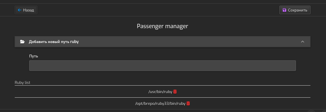Click the Ruby list section heading

click(x=23, y=82)
